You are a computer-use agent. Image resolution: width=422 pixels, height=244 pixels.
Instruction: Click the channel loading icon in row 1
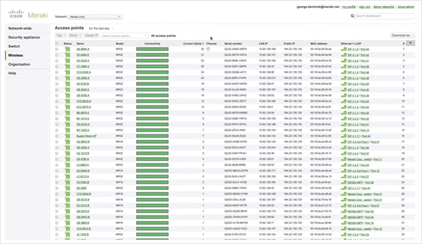(x=208, y=49)
